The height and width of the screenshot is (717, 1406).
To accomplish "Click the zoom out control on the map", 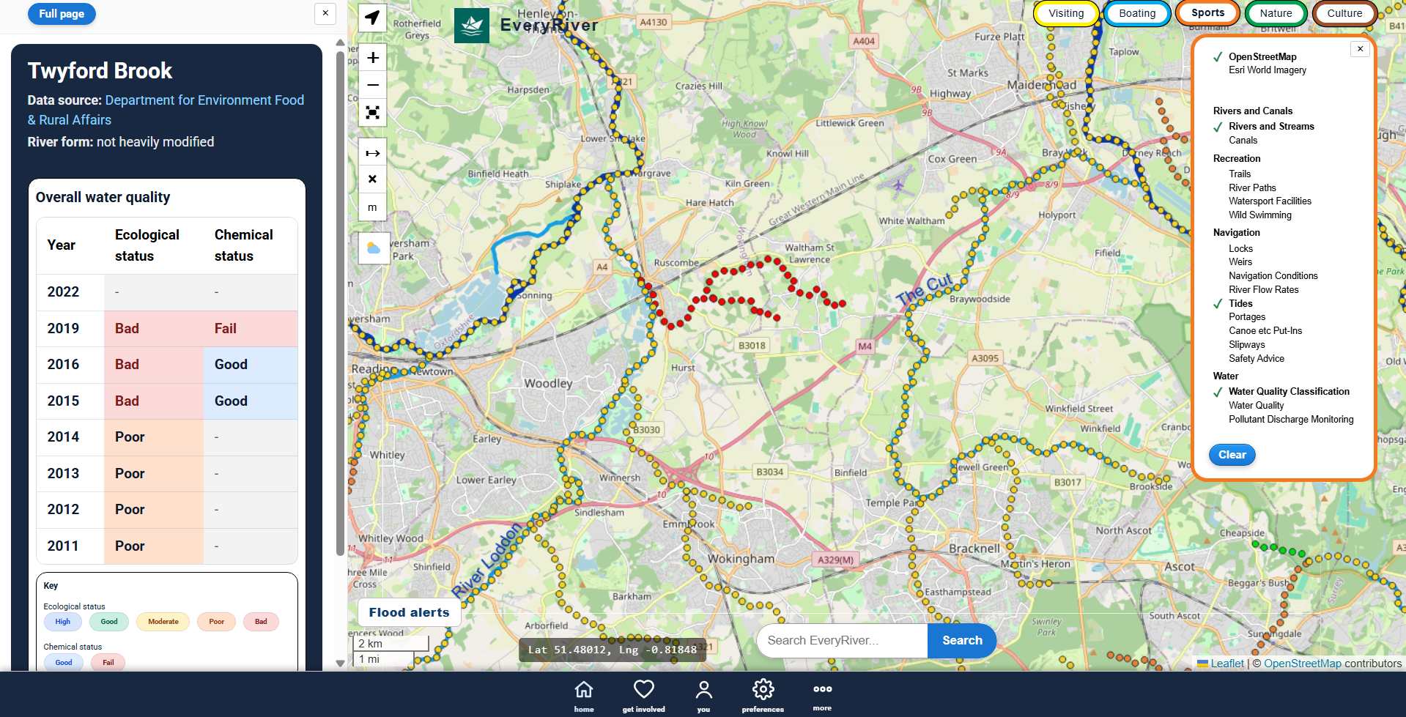I will point(372,85).
